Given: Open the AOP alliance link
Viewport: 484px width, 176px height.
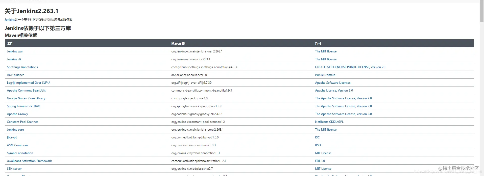Looking at the screenshot, I should click(x=16, y=75).
